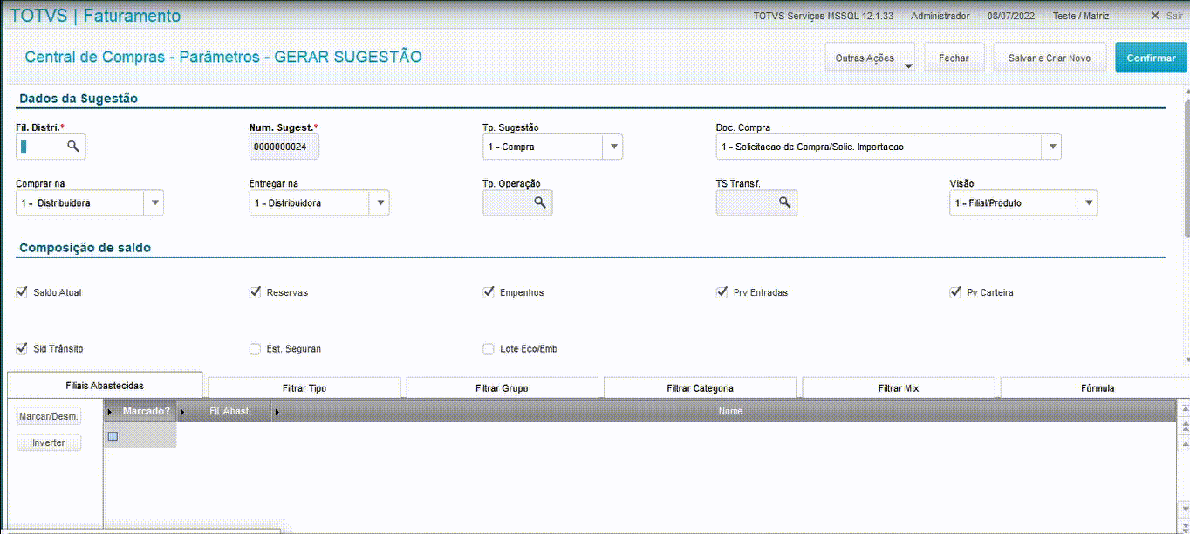1190x534 pixels.
Task: Uncheck the Empenhos checkbox
Action: tap(489, 292)
